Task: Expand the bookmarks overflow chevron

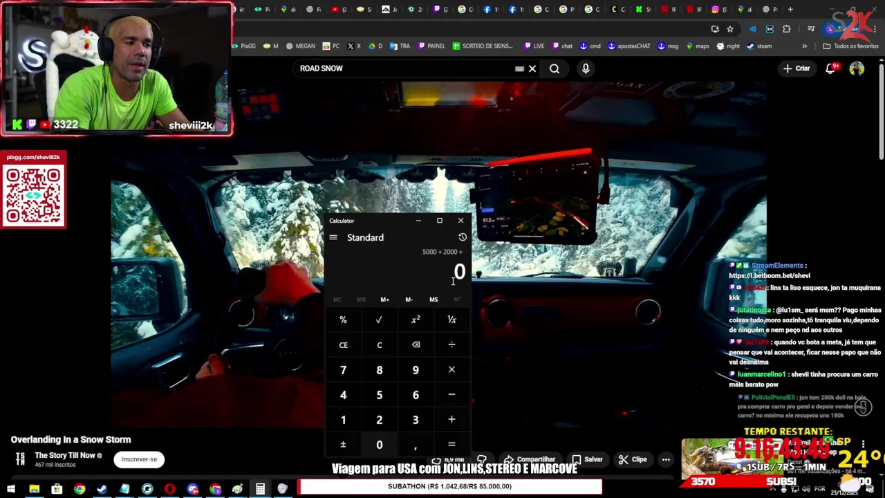Action: pos(804,46)
